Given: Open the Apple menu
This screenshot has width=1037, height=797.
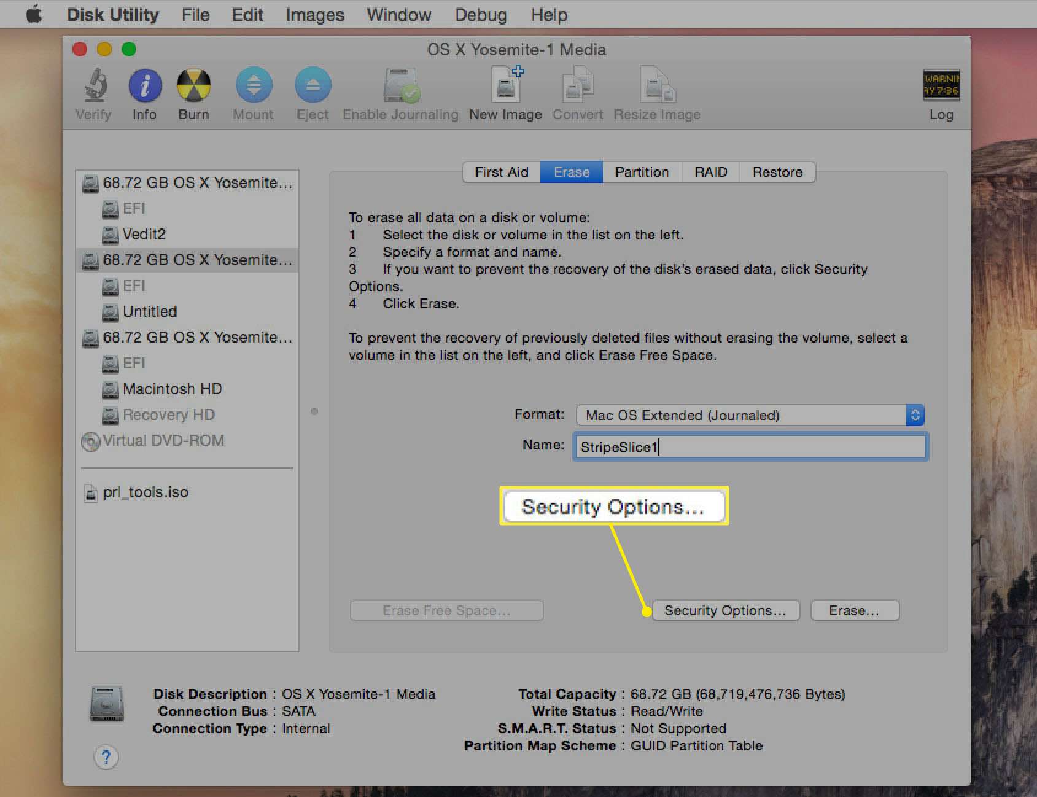Looking at the screenshot, I should point(34,14).
